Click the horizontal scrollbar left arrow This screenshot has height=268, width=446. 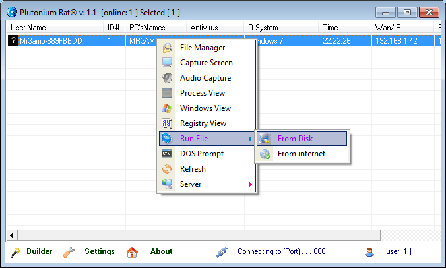point(12,235)
